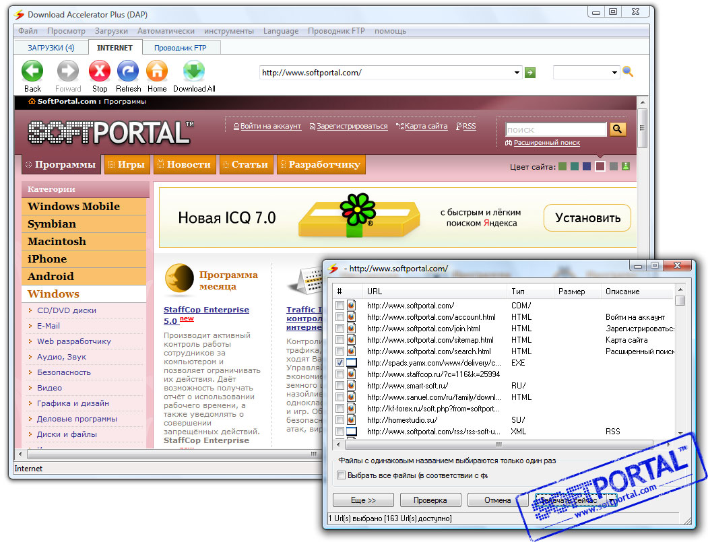Open StaffCop Enterprise 5.0 link
The height and width of the screenshot is (542, 708).
pos(206,315)
